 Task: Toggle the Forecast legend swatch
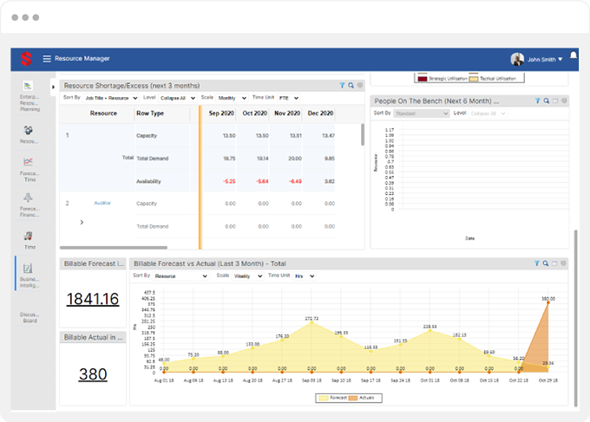(x=324, y=398)
